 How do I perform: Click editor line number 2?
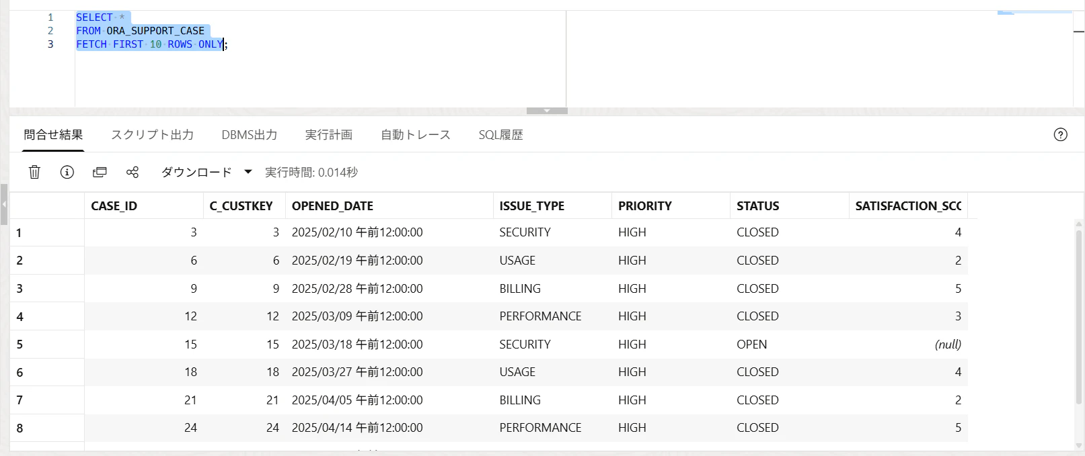[50, 31]
